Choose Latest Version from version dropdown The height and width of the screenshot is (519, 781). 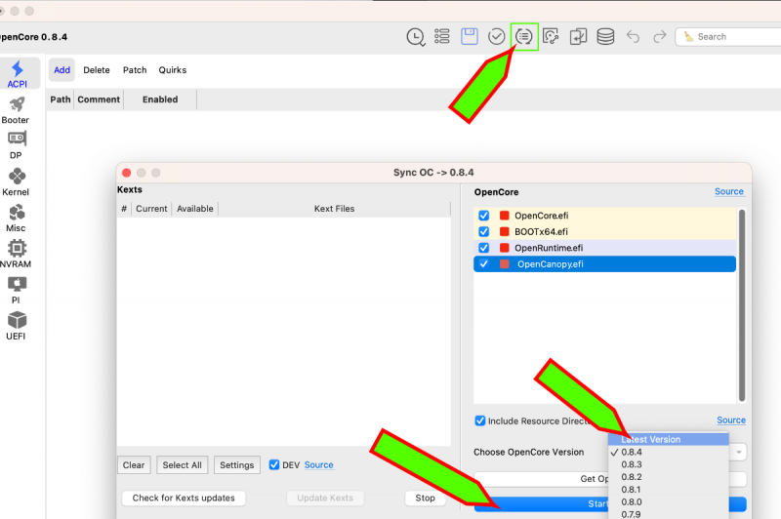(x=669, y=439)
